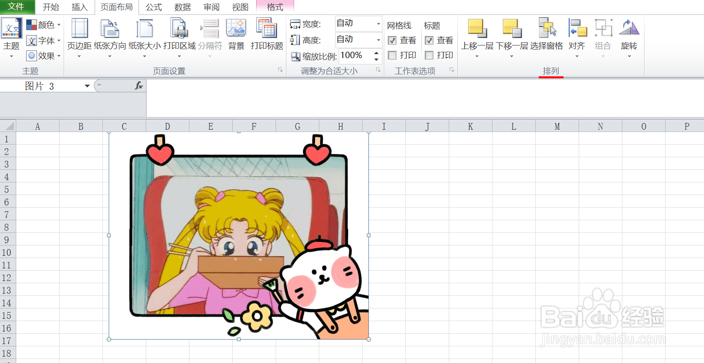The image size is (704, 363).
Task: Open the Width (宽度) dropdown
Action: (x=378, y=24)
